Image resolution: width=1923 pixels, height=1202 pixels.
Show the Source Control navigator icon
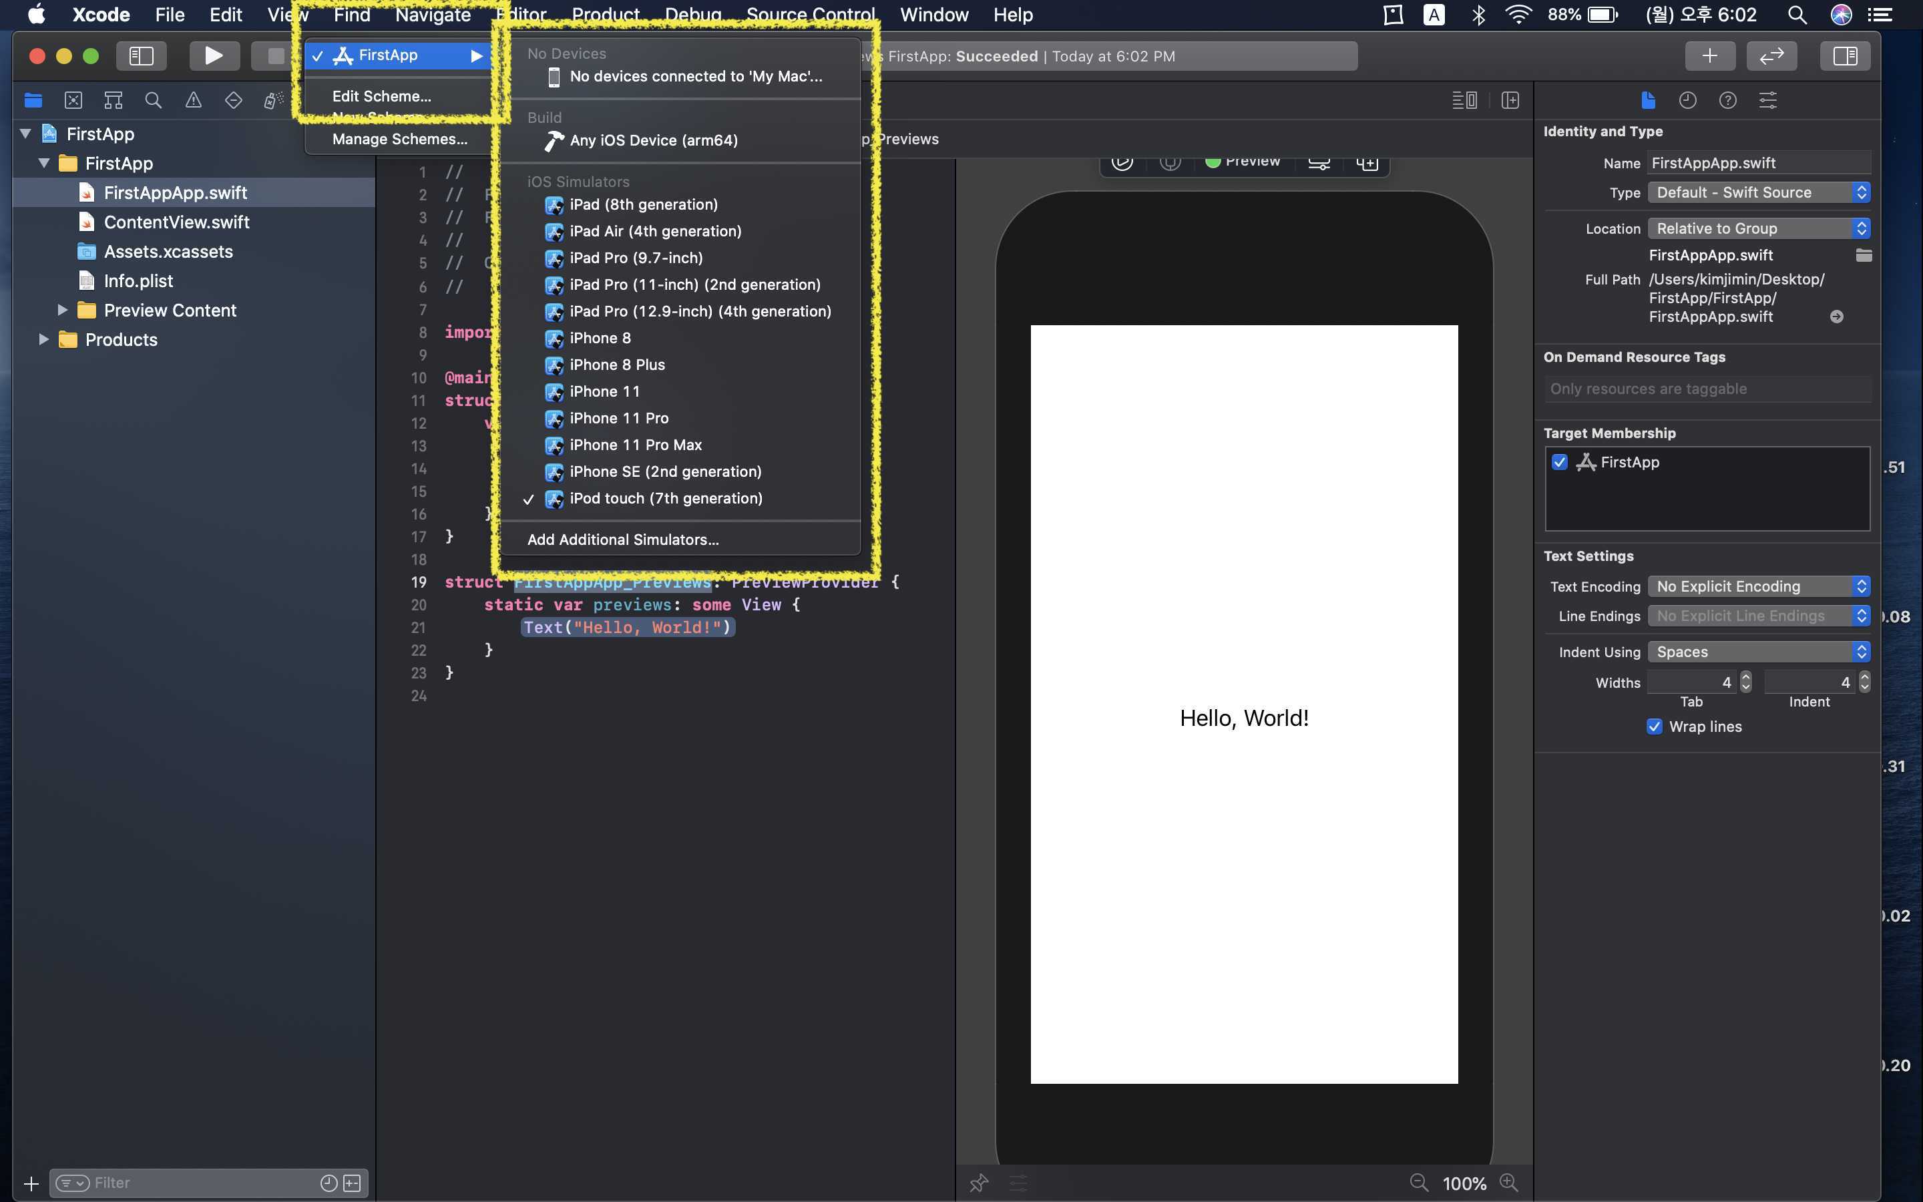click(73, 100)
